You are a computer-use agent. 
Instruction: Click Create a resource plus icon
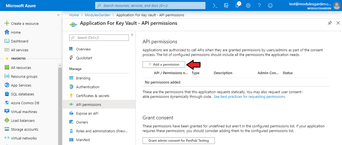pyautogui.click(x=7, y=23)
